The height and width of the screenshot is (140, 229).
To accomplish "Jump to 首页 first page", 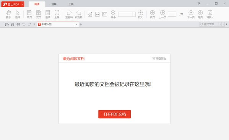I will [x=153, y=14].
